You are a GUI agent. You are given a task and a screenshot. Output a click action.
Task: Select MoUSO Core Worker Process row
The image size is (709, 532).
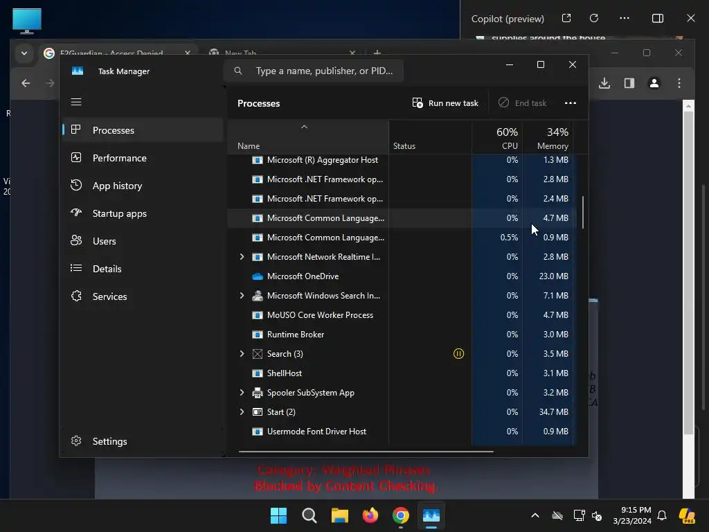[x=401, y=315]
